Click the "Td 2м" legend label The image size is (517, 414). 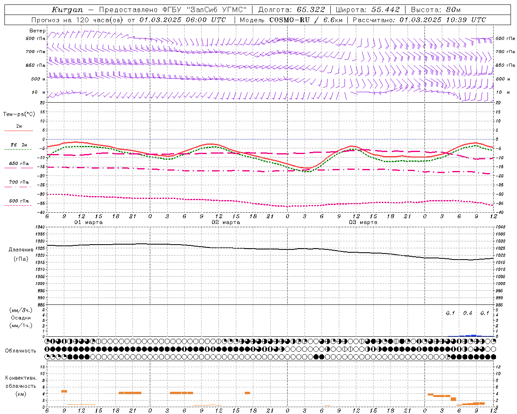coord(19,145)
